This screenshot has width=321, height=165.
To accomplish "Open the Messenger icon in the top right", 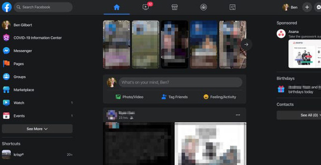I will point(318,7).
